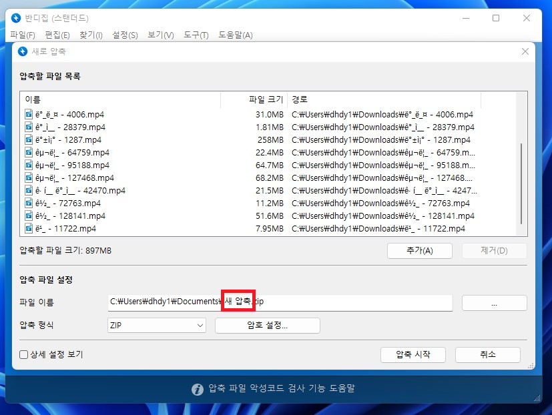Click the file icon for 11722.mp4
Image resolution: width=552 pixels, height=415 pixels.
pyautogui.click(x=29, y=228)
